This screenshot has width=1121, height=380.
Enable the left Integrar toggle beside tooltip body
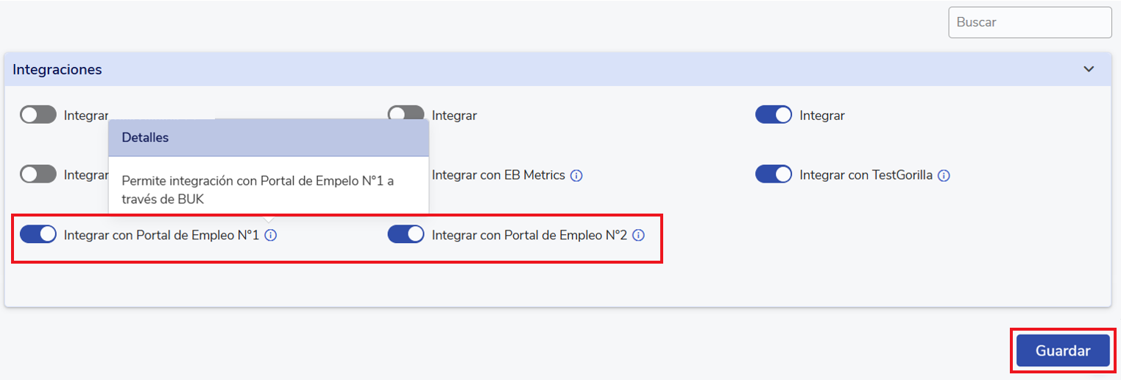[38, 175]
